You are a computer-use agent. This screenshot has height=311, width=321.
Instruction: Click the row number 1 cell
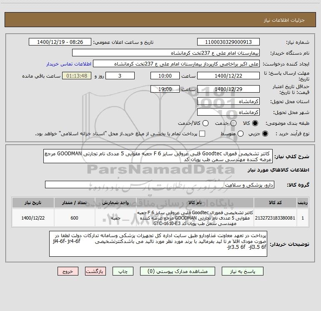(x=303, y=218)
